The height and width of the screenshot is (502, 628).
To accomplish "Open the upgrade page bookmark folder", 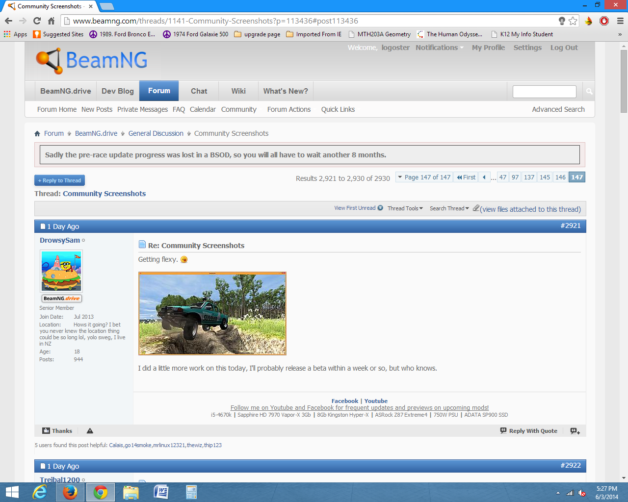I will pos(257,34).
